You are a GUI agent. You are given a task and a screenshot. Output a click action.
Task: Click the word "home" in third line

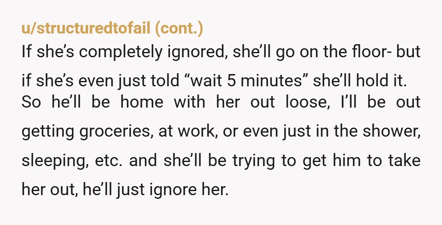click(142, 101)
